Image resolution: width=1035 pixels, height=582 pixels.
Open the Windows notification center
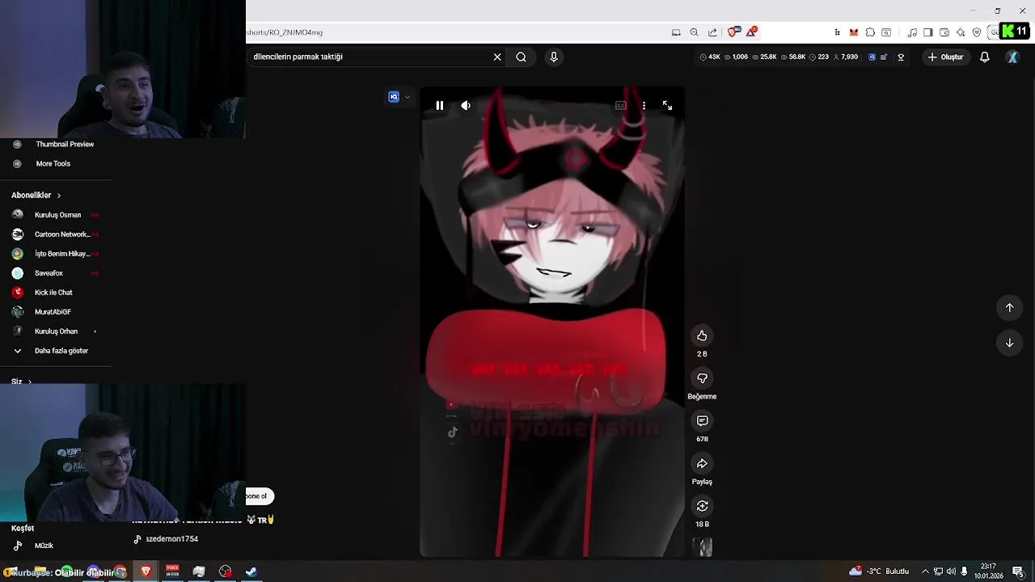(1018, 571)
